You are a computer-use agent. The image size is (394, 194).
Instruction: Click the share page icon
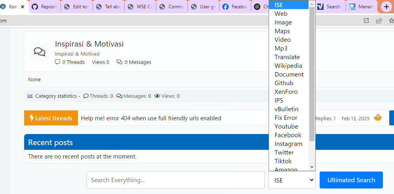click(x=379, y=21)
